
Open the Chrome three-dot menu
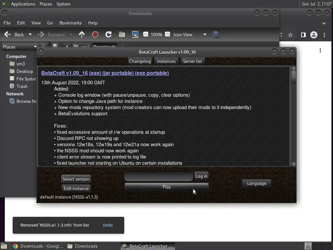(324, 35)
